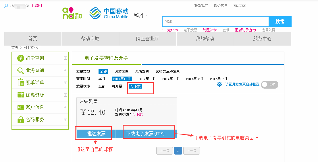The height and width of the screenshot is (162, 318).
Task: Focus the search input showing 宽带
Action: pyautogui.click(x=215, y=22)
